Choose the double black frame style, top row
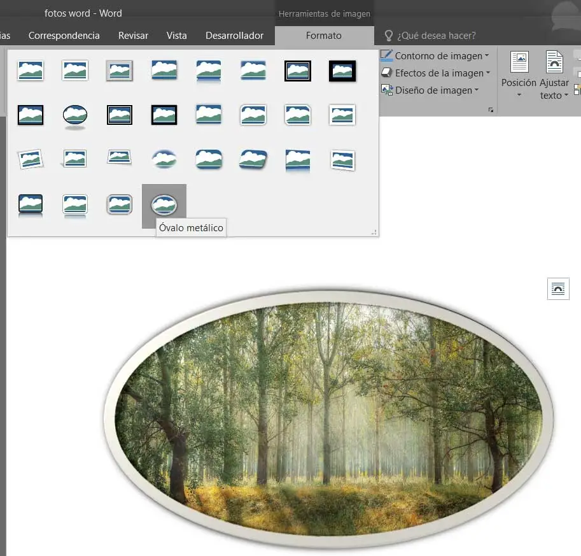Image resolution: width=581 pixels, height=556 pixels. point(298,71)
